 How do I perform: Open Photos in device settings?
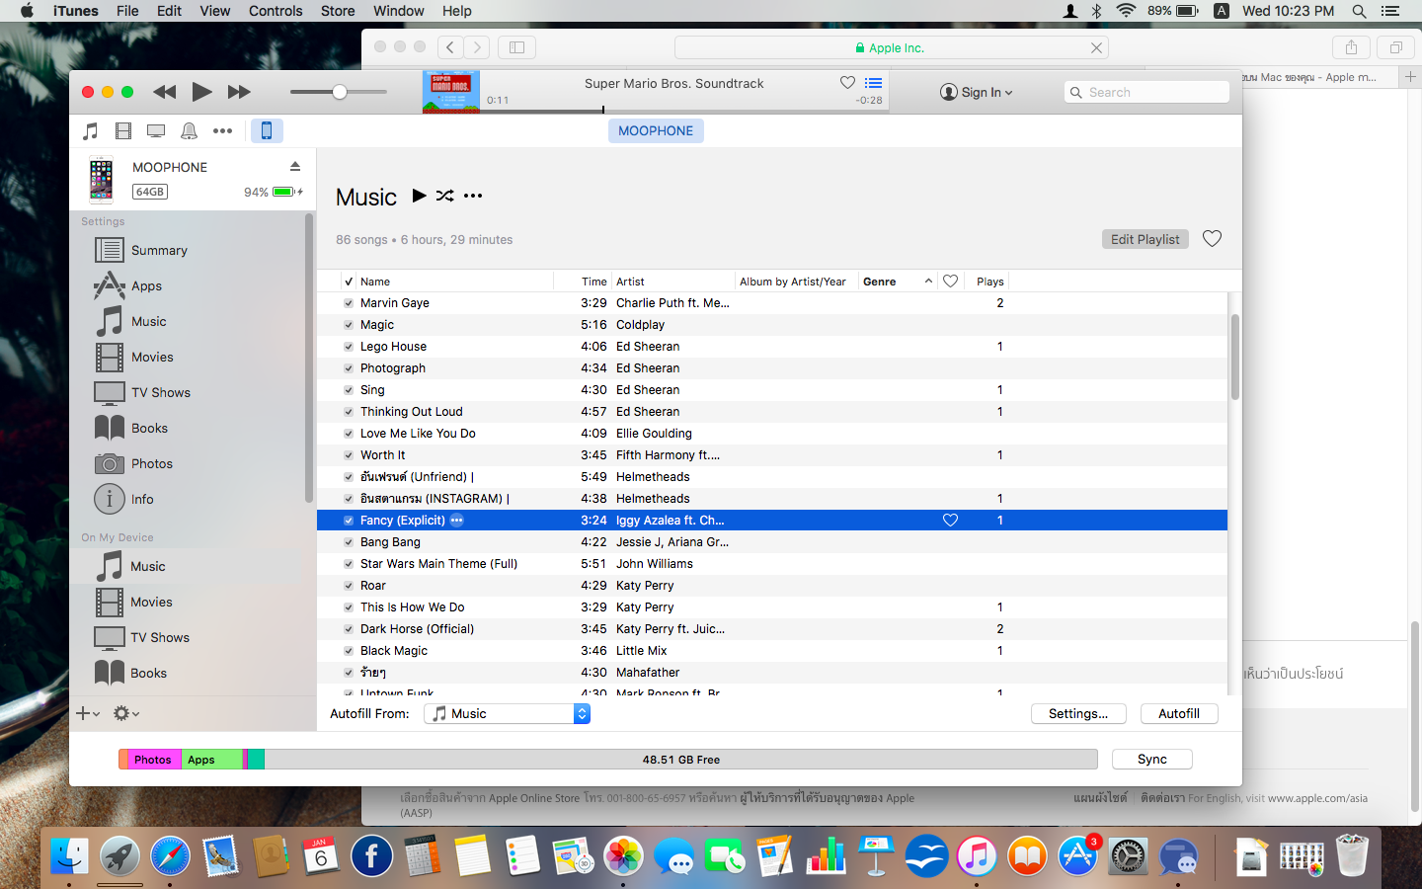pyautogui.click(x=152, y=463)
